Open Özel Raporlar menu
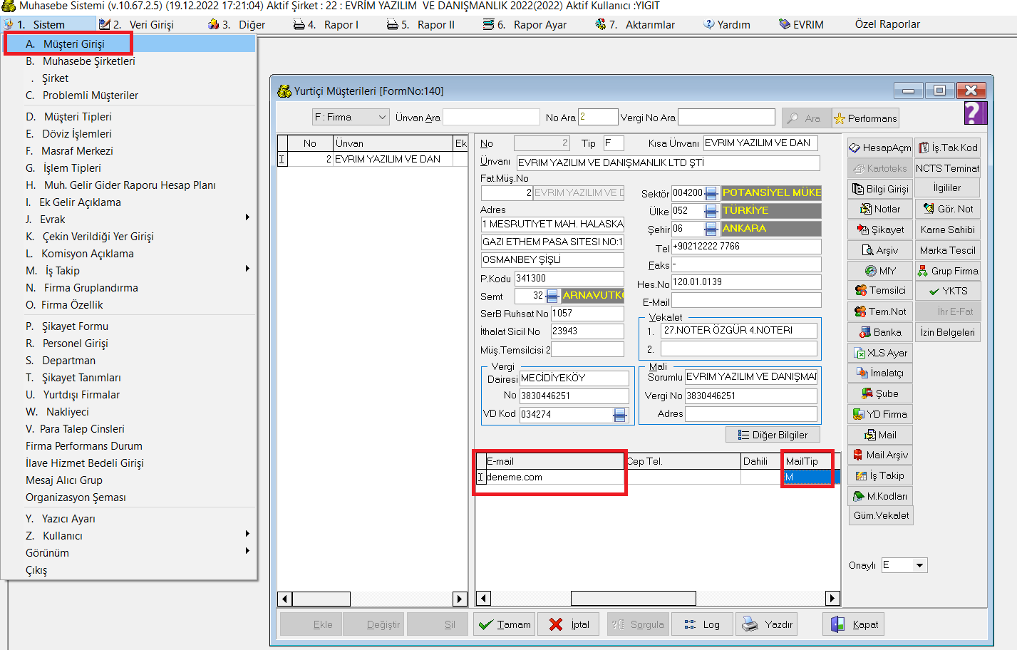 (x=887, y=24)
